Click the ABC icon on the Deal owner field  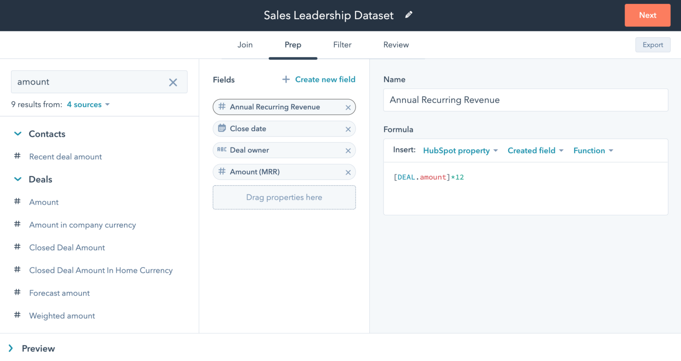[222, 150]
